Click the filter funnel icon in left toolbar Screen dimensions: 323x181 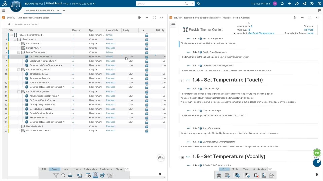pos(56,175)
